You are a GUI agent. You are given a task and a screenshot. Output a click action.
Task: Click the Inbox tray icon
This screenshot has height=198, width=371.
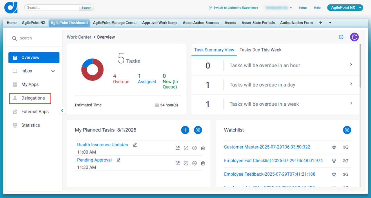[x=15, y=71]
